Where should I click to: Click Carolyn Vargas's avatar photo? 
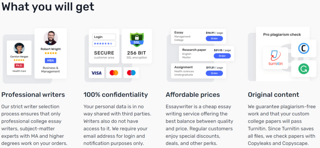pos(19,48)
